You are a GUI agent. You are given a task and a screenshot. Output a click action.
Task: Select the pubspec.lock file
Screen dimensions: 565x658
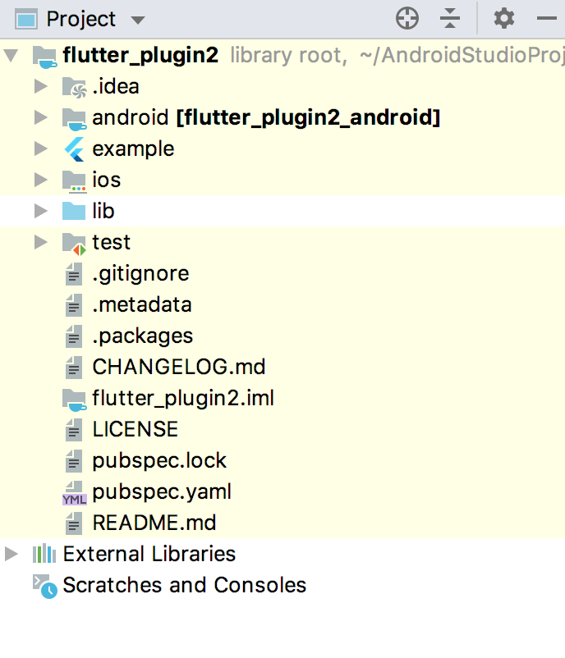pyautogui.click(x=158, y=461)
